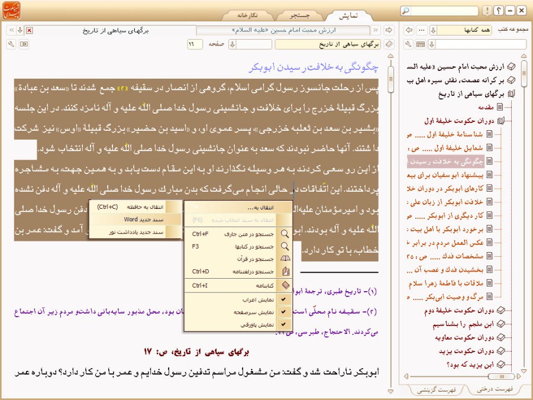Image resolution: width=533 pixels, height=400 pixels.
Task: Click the three-dots options button
Action: (x=422, y=30)
